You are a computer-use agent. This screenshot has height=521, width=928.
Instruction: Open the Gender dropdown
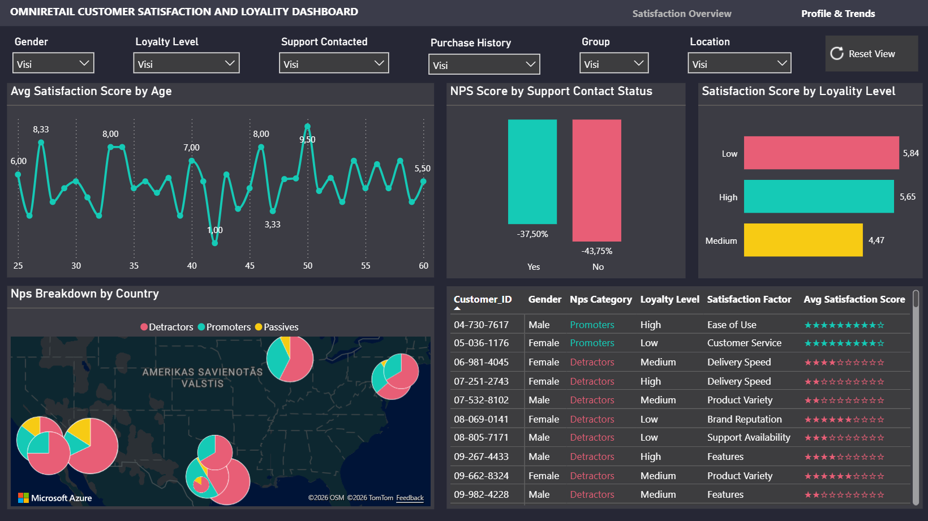[53, 63]
